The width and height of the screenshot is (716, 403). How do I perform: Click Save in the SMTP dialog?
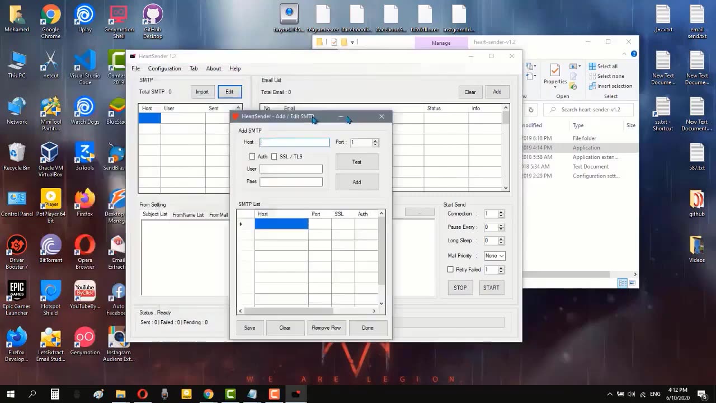point(249,327)
